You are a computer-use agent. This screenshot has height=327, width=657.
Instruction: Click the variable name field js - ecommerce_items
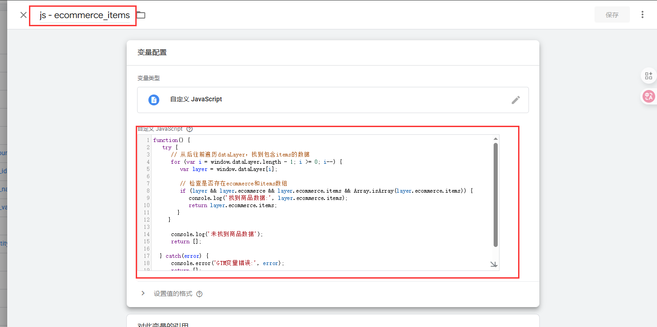point(85,15)
